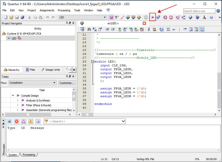Viewport: 222px width, 162px height.
Task: Toggle the All messages filter button
Action: point(9,121)
